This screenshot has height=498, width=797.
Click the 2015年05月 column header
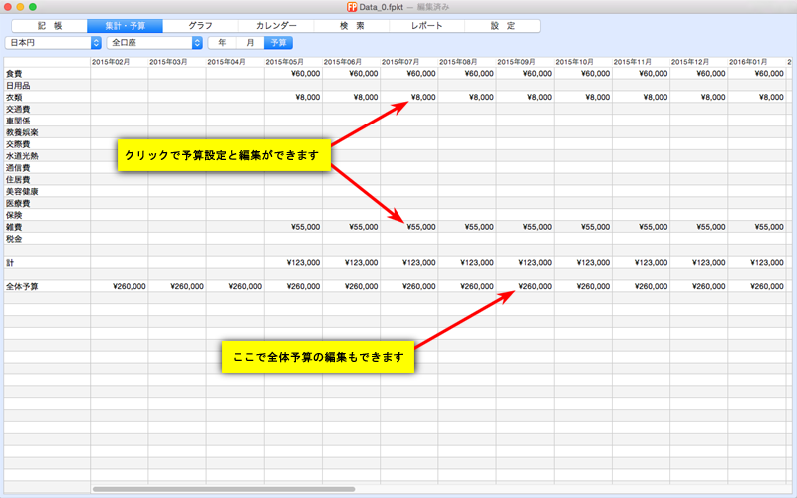click(293, 62)
